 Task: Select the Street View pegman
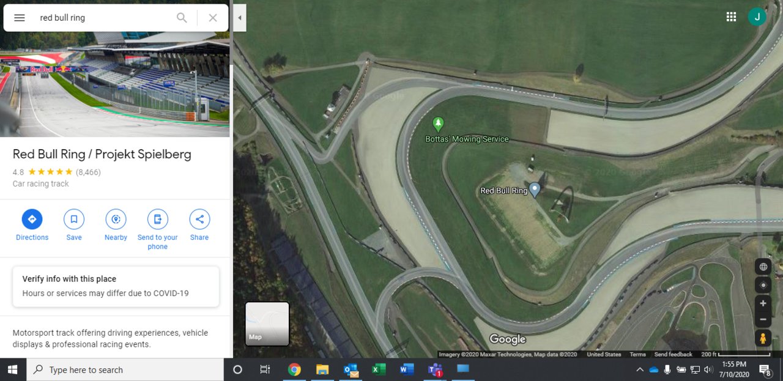763,338
